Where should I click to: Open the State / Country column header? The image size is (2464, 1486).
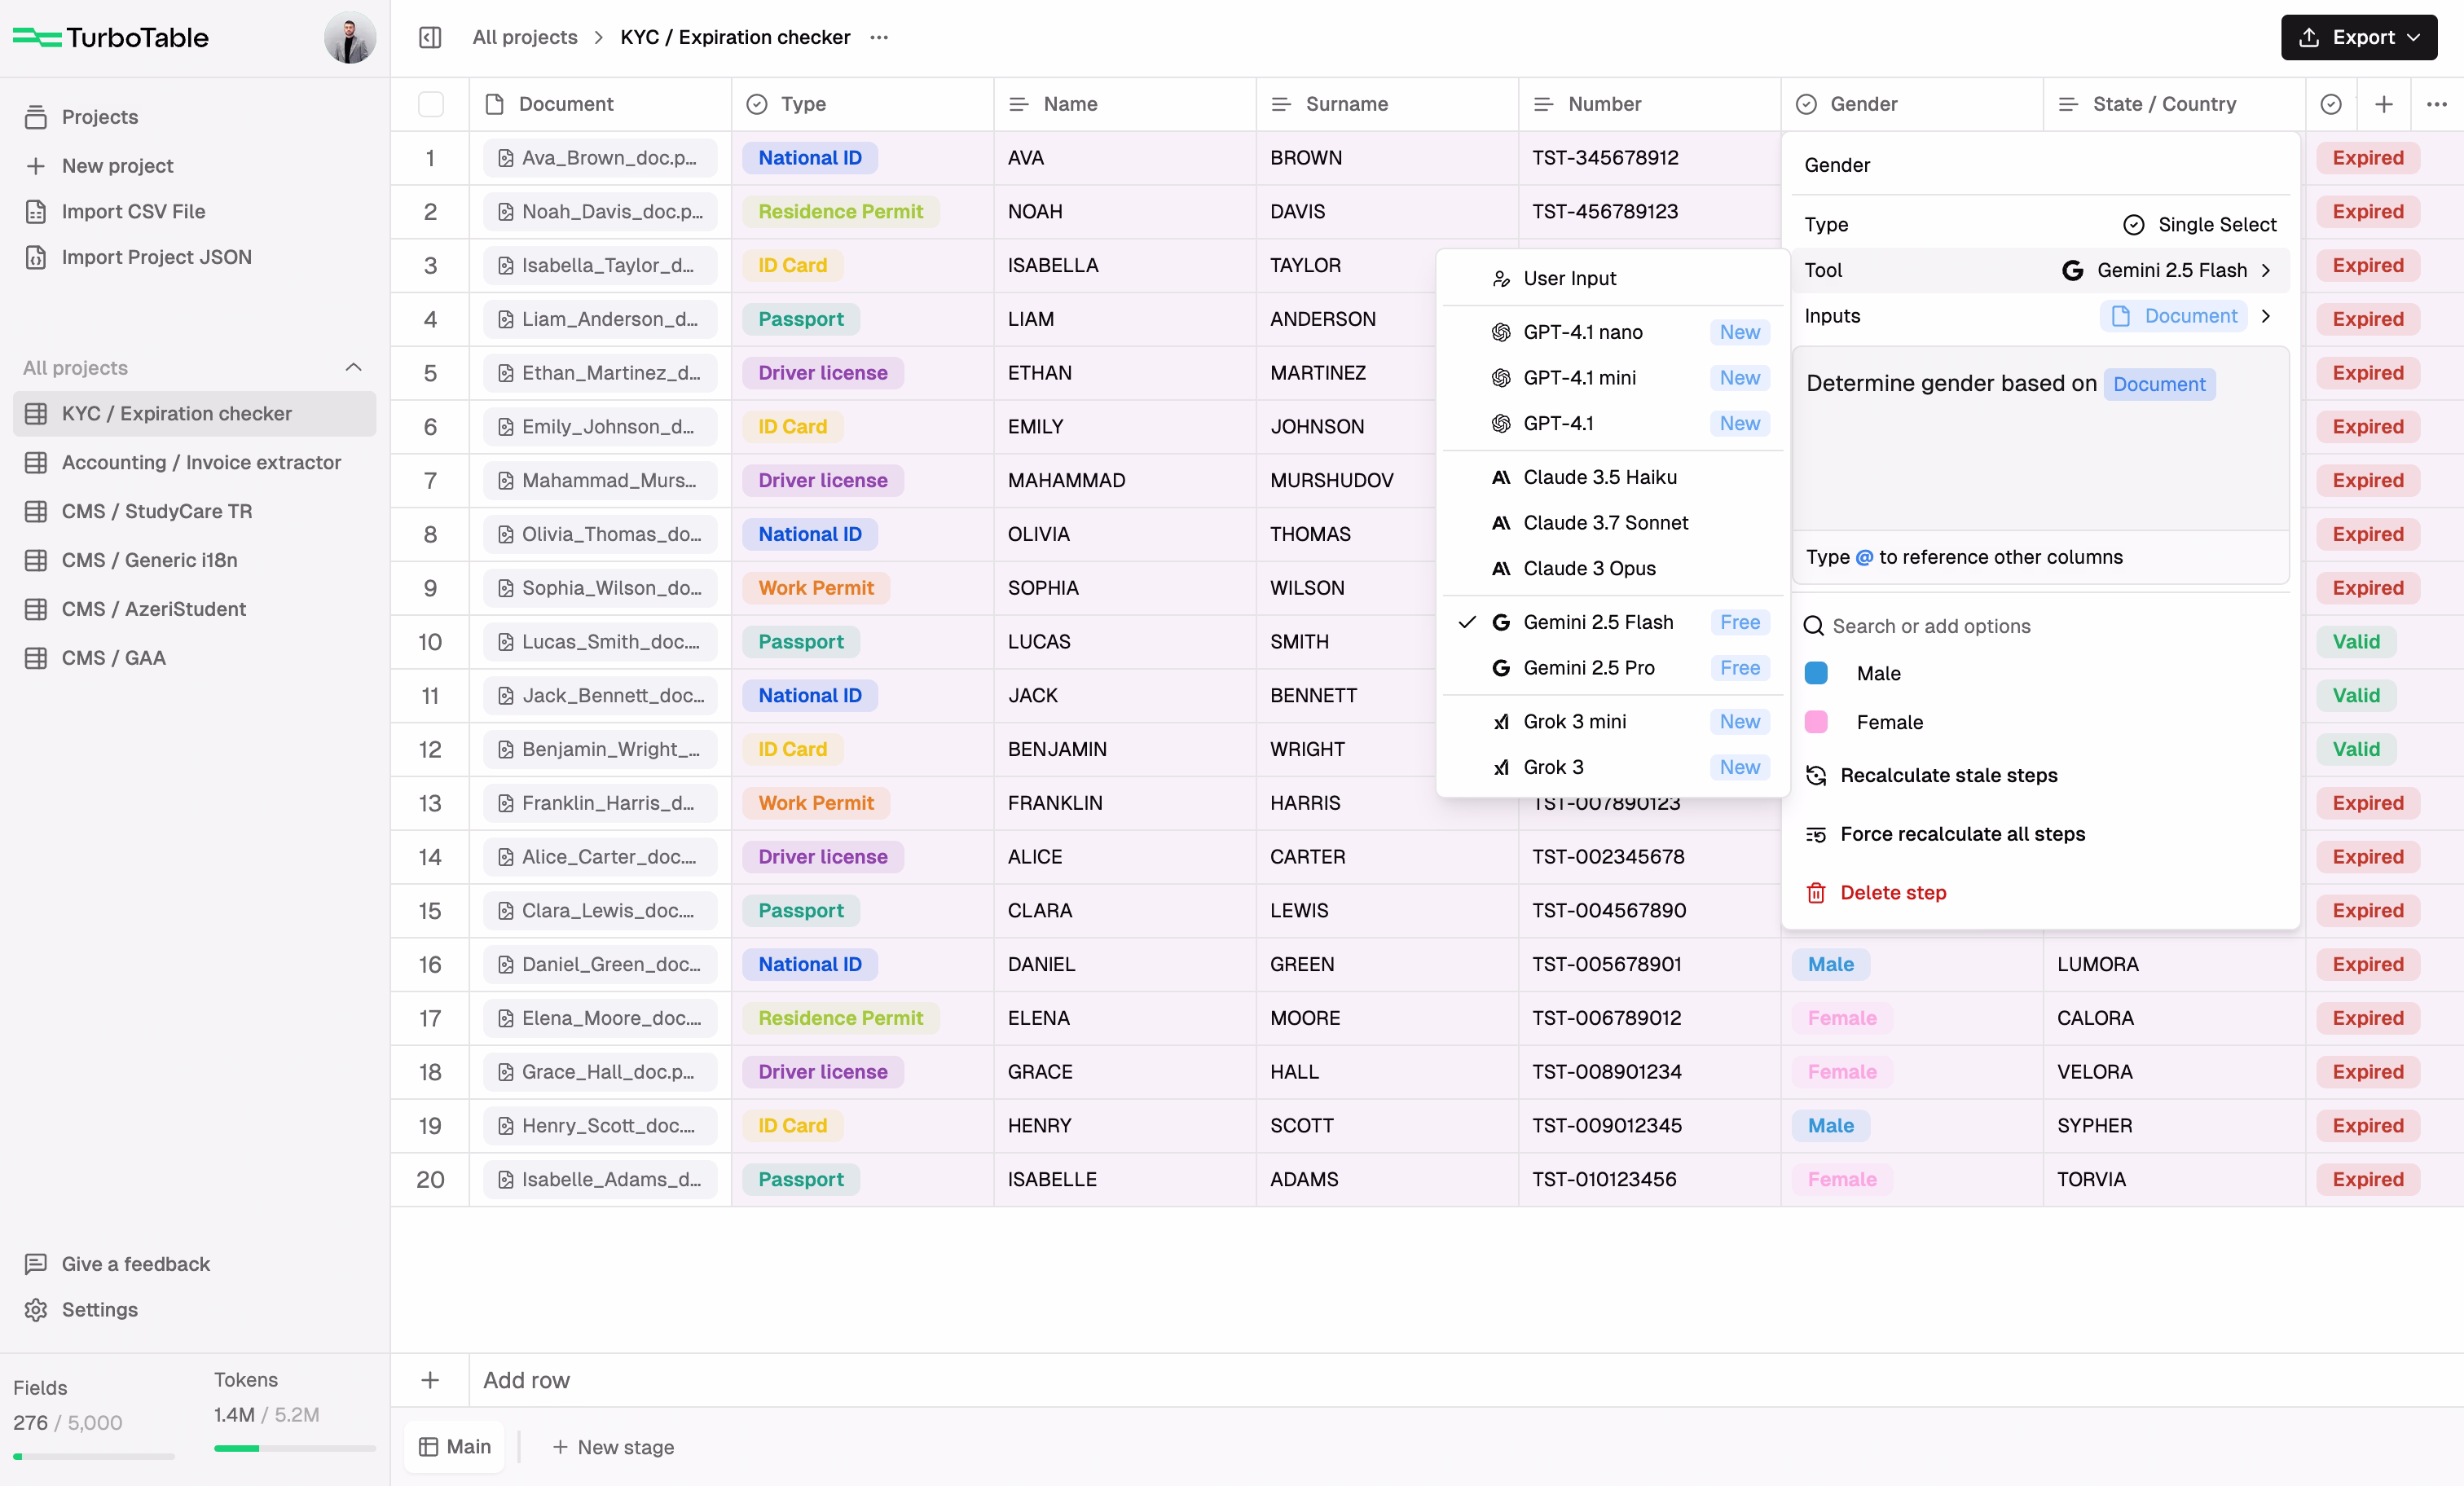pyautogui.click(x=2174, y=104)
